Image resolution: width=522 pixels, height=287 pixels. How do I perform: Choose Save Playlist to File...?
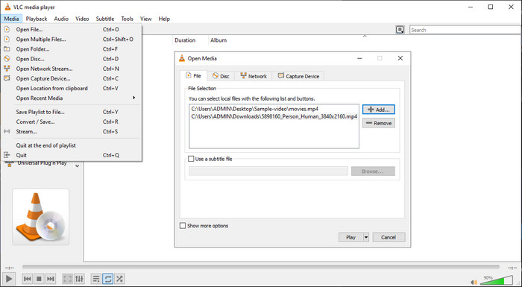(x=72, y=112)
